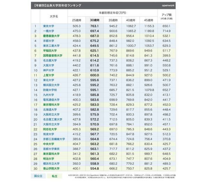
Task: Click on 上智大学
Action: tap(48, 75)
